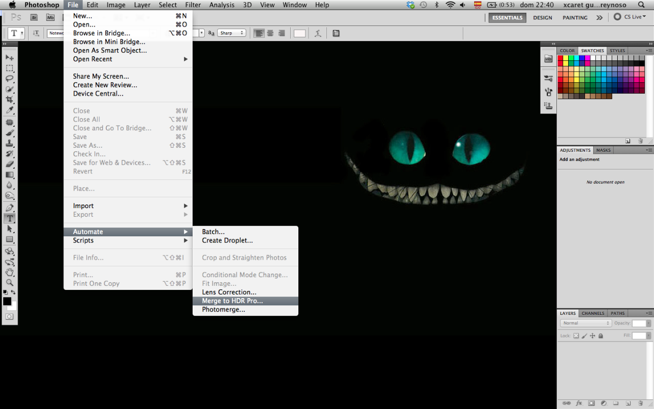This screenshot has height=409, width=654.
Task: Show more workspaces with double chevron
Action: [599, 17]
